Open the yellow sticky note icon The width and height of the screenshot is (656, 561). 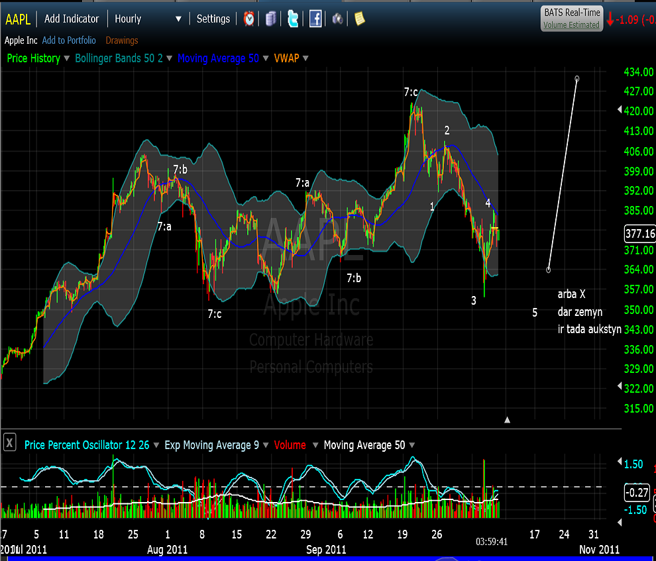359,19
